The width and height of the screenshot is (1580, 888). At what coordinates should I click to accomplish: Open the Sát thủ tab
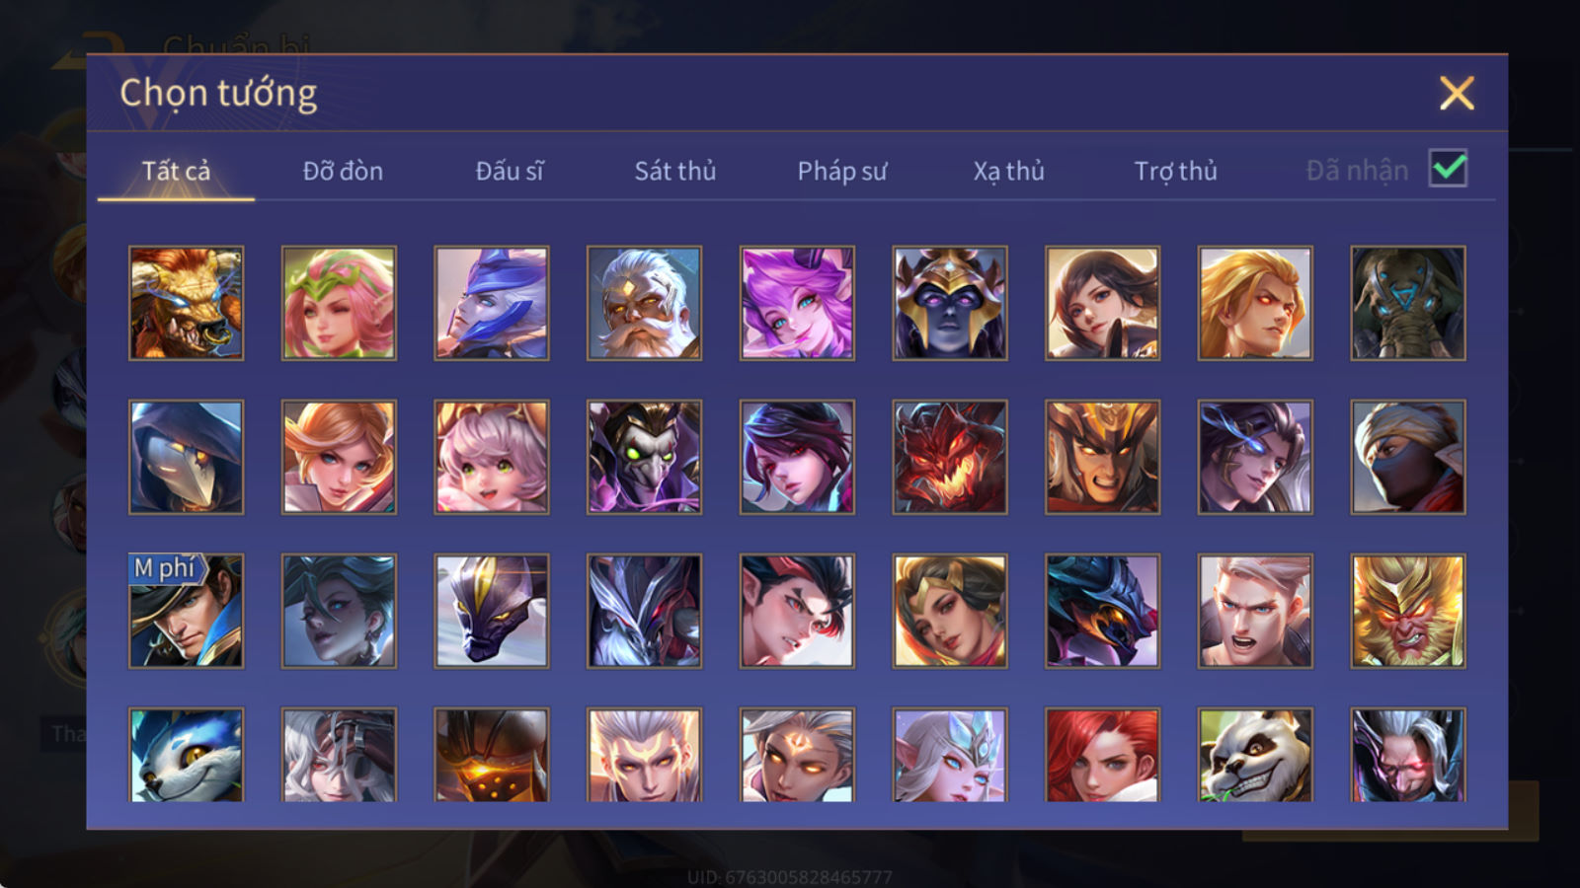pos(674,171)
